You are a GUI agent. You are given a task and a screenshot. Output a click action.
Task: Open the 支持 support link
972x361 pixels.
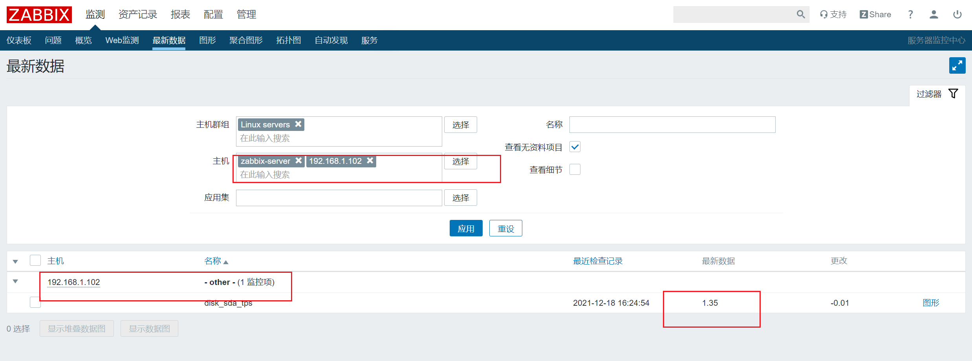click(833, 15)
